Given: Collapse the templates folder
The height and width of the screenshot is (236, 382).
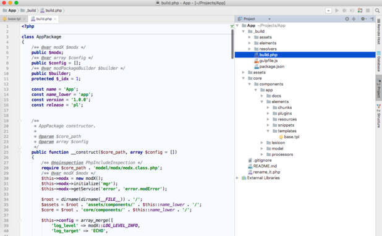Looking at the screenshot, I should pos(268,131).
